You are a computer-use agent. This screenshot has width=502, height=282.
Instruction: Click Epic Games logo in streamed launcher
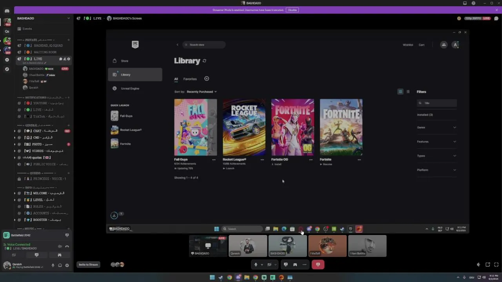[135, 44]
